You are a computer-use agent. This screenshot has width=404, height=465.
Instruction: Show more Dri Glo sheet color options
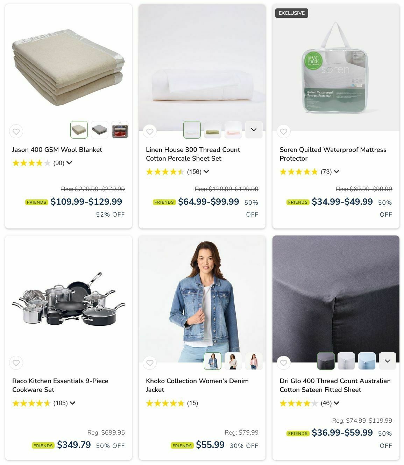[x=388, y=361]
